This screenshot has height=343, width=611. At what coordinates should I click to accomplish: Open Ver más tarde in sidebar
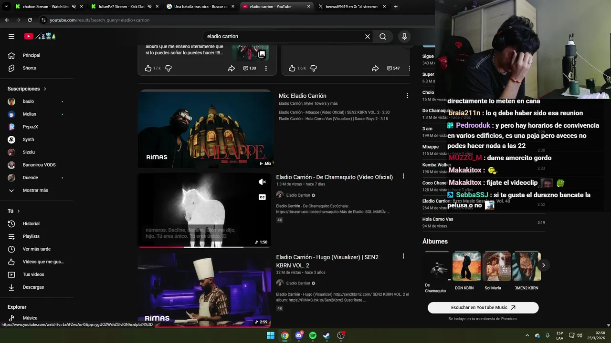37,249
